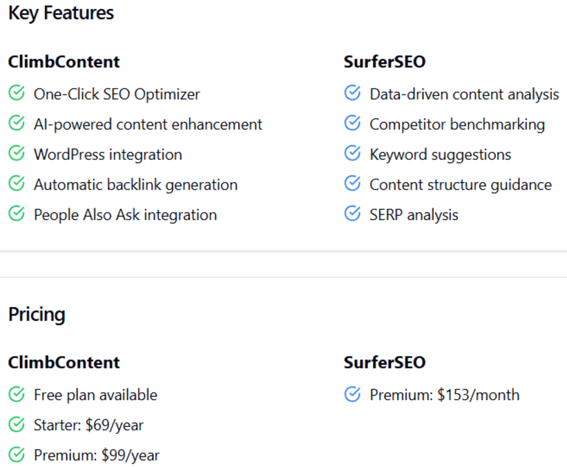The image size is (567, 467).
Task: Click the text One-Click SEO Optimizer
Action: pyautogui.click(x=117, y=95)
